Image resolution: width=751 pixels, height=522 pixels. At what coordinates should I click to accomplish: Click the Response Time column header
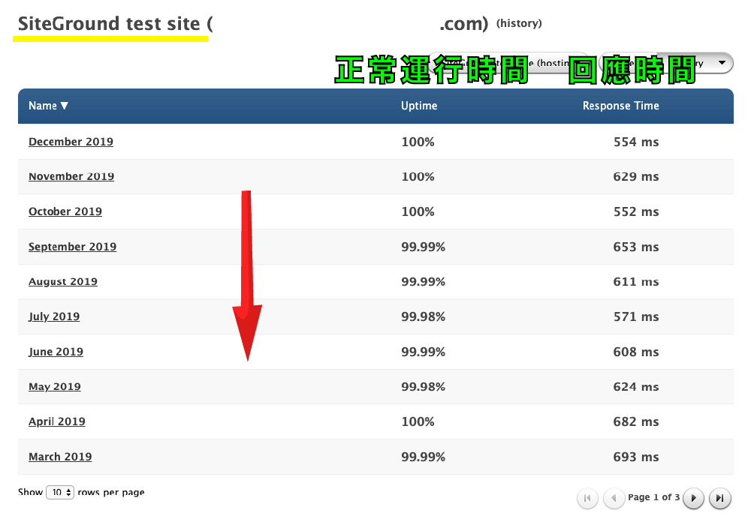621,106
